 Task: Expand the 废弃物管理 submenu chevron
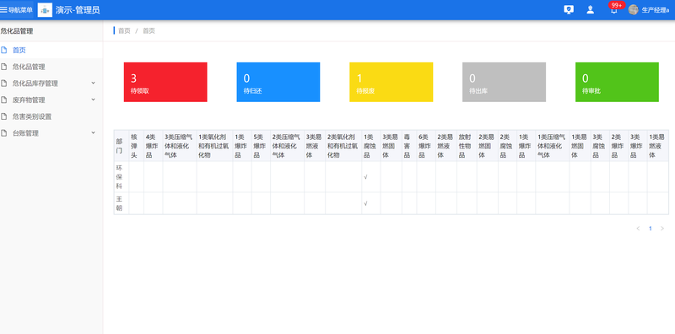[x=94, y=100]
